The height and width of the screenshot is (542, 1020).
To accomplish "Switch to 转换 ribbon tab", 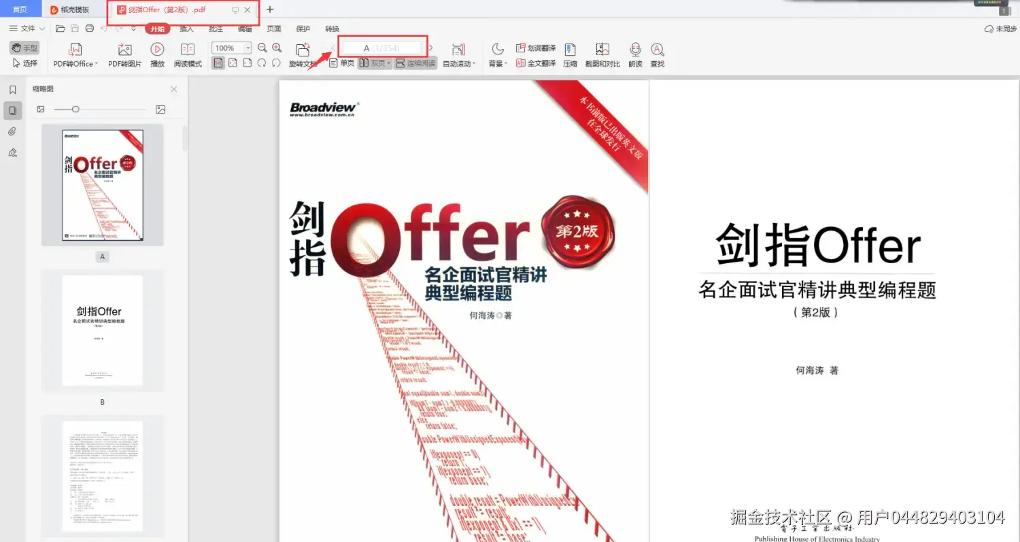I will [x=332, y=29].
